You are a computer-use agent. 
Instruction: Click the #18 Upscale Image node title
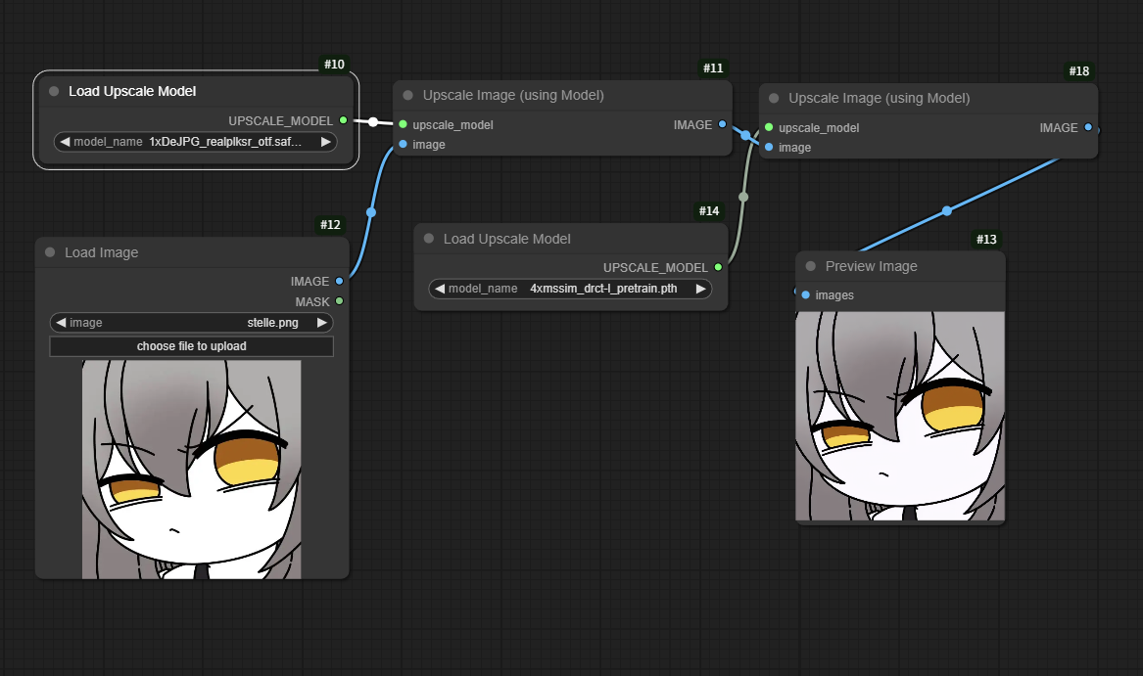click(879, 98)
